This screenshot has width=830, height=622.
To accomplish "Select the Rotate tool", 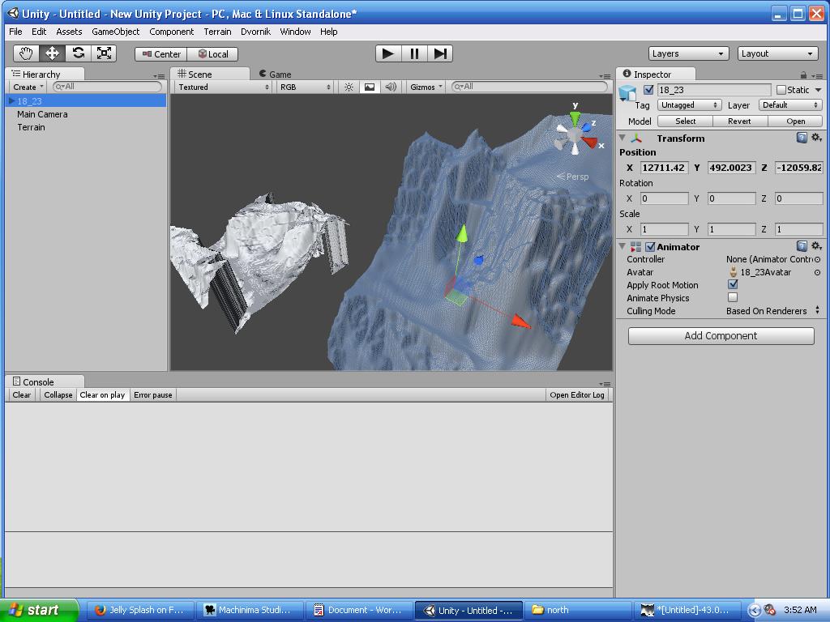I will click(78, 53).
